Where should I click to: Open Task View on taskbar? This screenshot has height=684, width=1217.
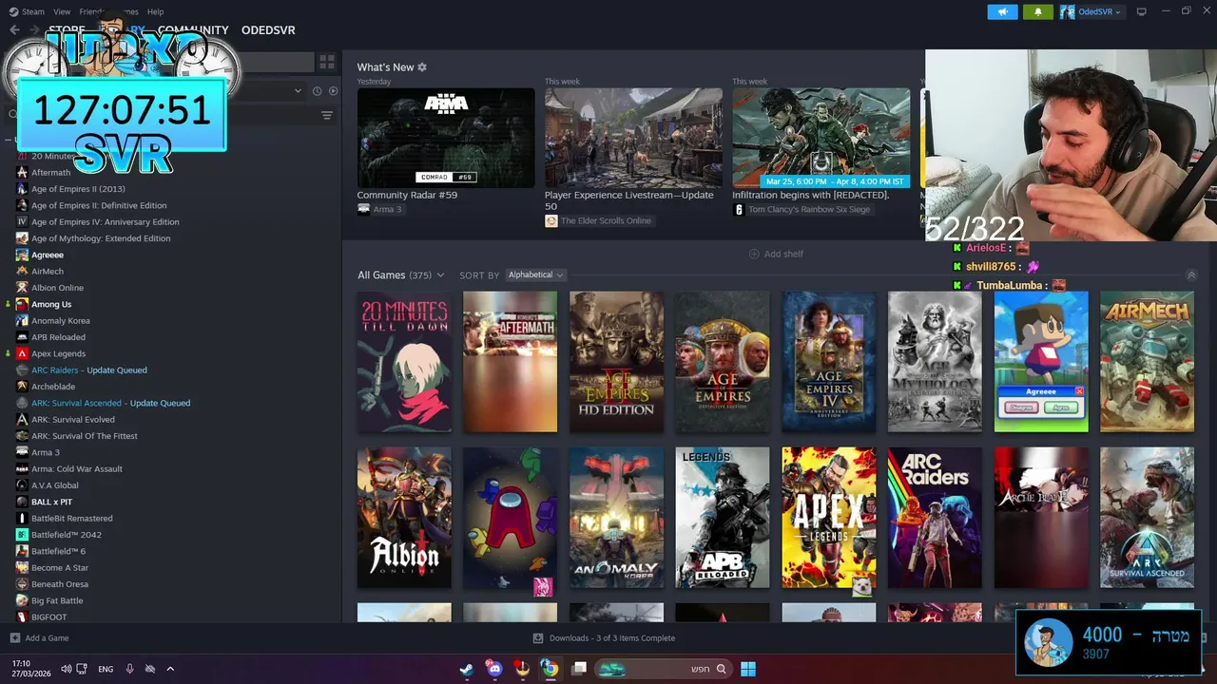coord(578,669)
